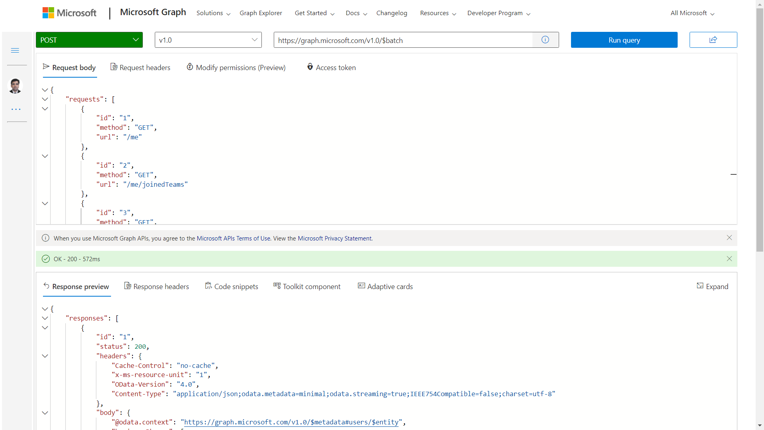Expand the response preview panel
This screenshot has height=430, width=764.
tap(712, 286)
